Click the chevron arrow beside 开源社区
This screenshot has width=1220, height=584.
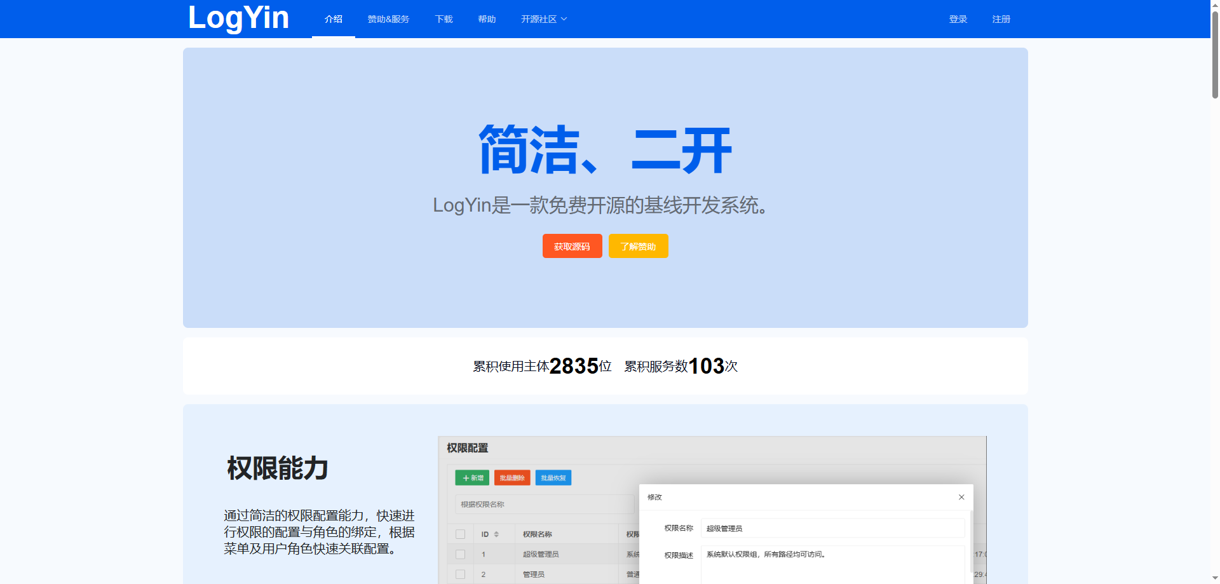(564, 19)
